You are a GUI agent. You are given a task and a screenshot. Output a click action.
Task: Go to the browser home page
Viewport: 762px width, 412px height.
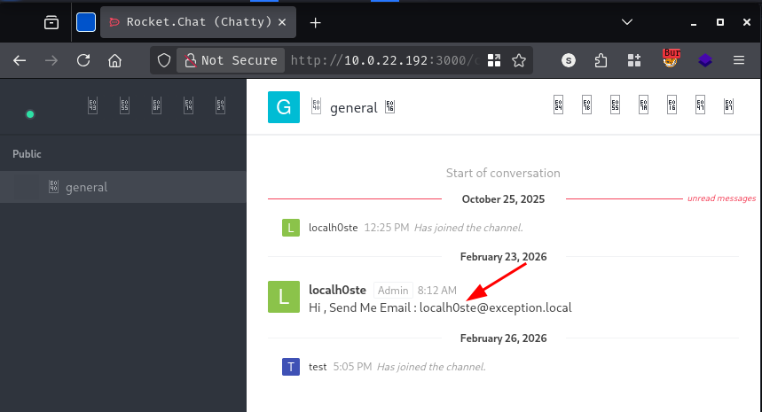coord(114,60)
